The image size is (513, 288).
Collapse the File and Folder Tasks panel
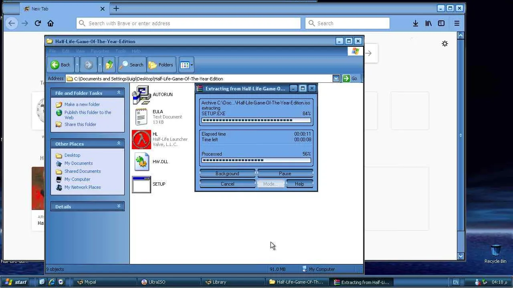pos(119,93)
